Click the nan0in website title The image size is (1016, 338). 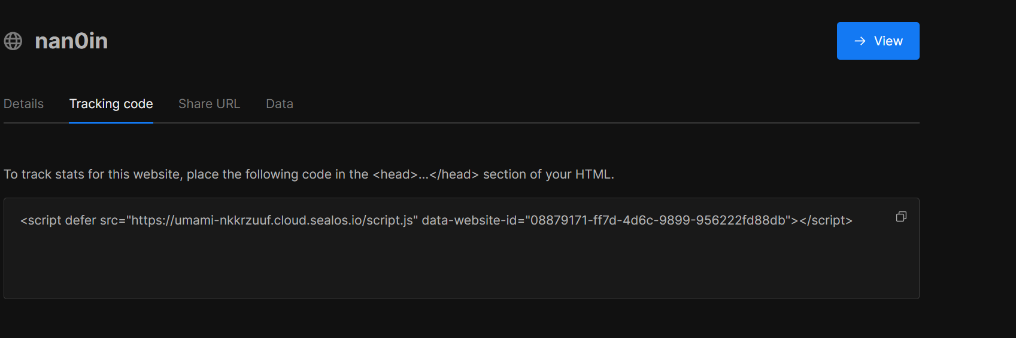click(71, 41)
